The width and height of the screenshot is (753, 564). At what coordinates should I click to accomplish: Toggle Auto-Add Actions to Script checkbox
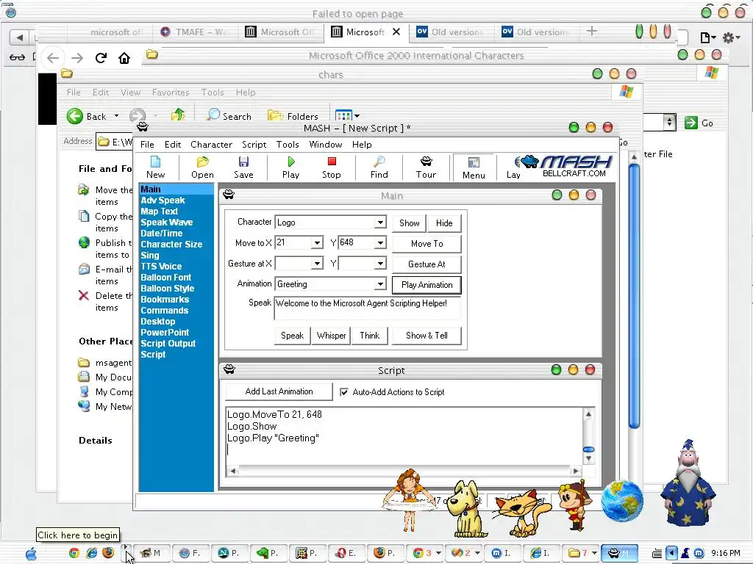(344, 392)
